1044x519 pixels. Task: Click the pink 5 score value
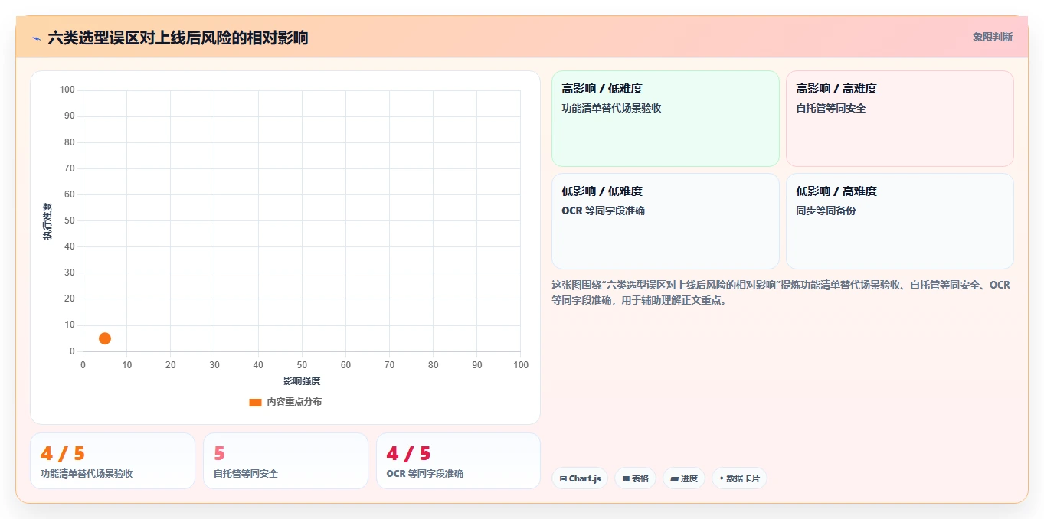219,454
